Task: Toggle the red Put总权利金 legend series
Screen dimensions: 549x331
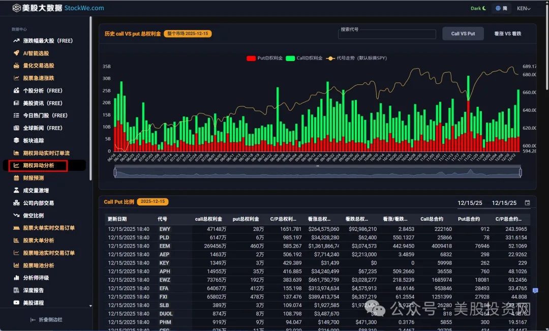Action: pyautogui.click(x=251, y=58)
